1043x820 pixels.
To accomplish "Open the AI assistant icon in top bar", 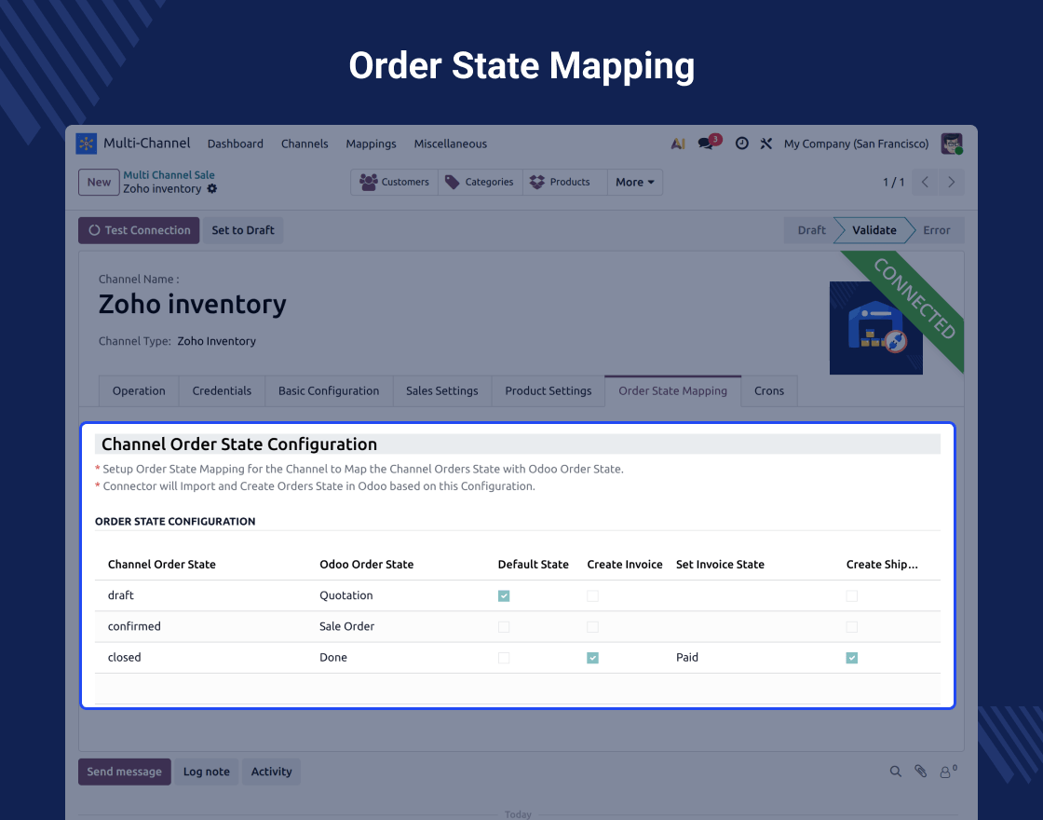I will [678, 143].
